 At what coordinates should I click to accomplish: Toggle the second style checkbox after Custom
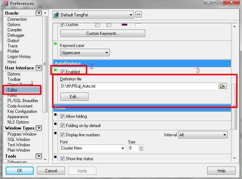109,25
